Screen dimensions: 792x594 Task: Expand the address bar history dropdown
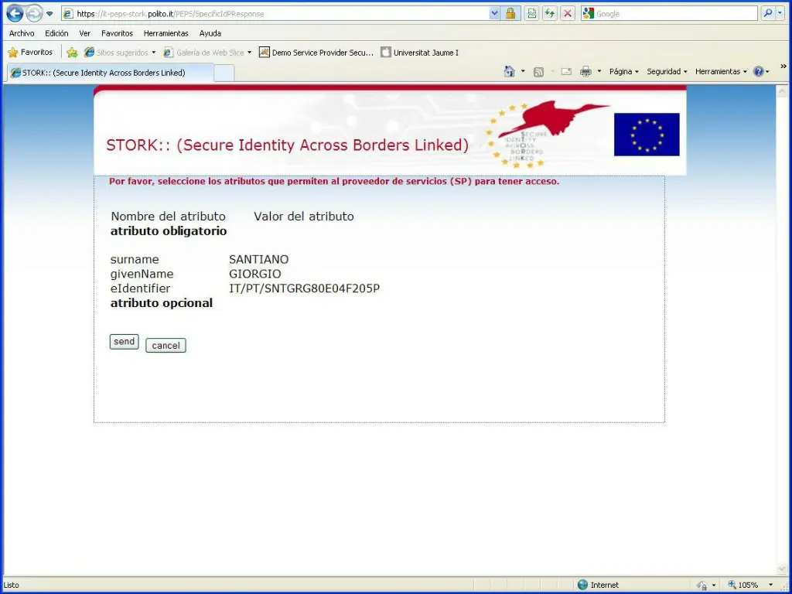494,14
